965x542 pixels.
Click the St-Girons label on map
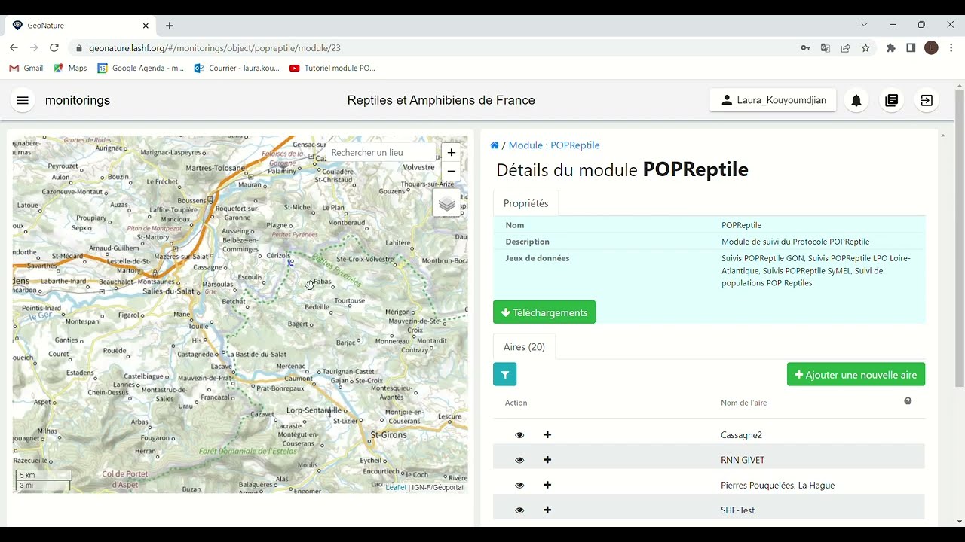click(388, 434)
